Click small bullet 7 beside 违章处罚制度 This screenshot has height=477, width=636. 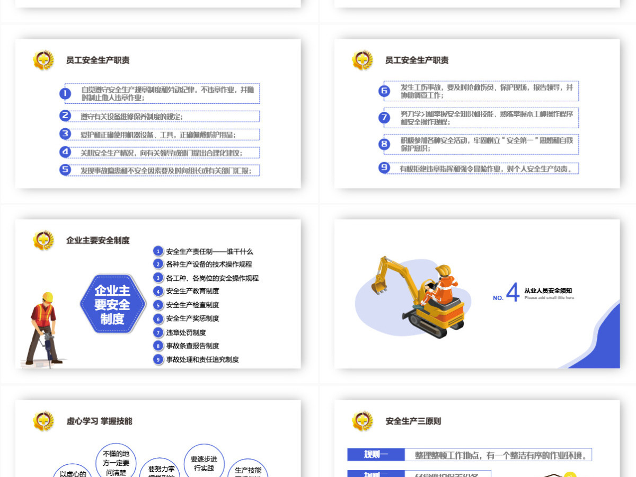(158, 332)
